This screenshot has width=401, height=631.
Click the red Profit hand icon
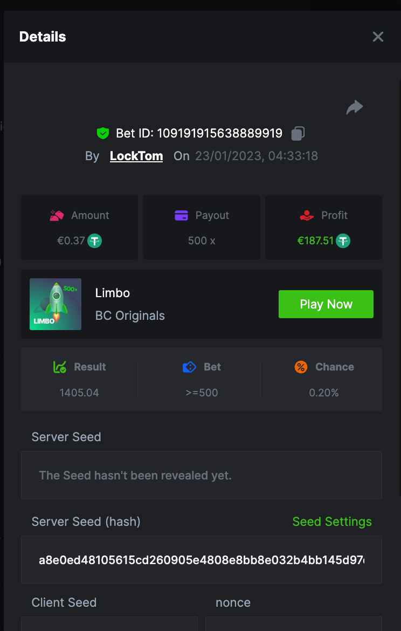(307, 216)
